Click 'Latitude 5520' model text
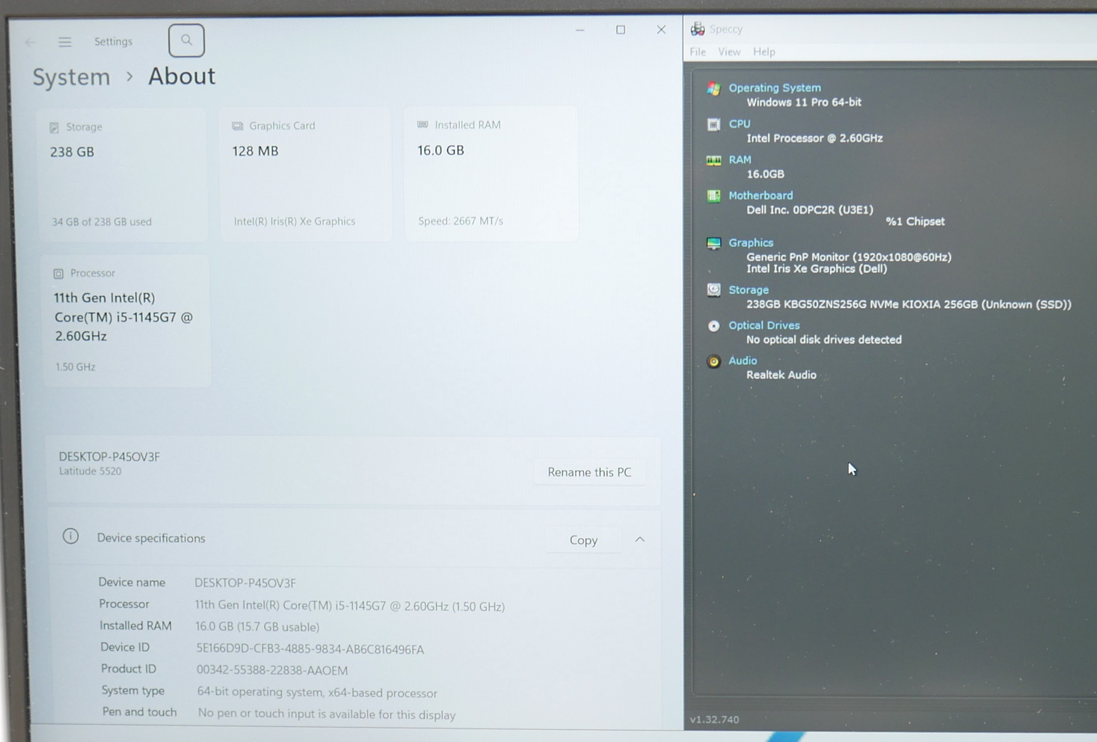Image resolution: width=1097 pixels, height=742 pixels. (x=90, y=471)
